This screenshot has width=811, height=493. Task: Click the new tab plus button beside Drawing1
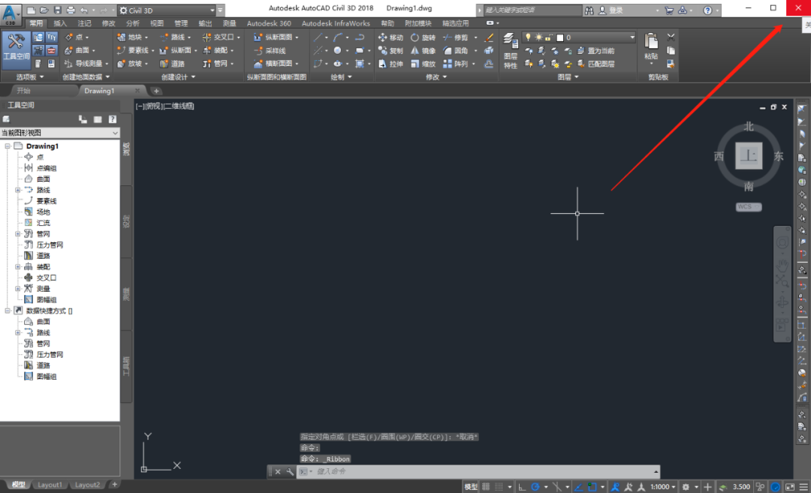pos(156,91)
